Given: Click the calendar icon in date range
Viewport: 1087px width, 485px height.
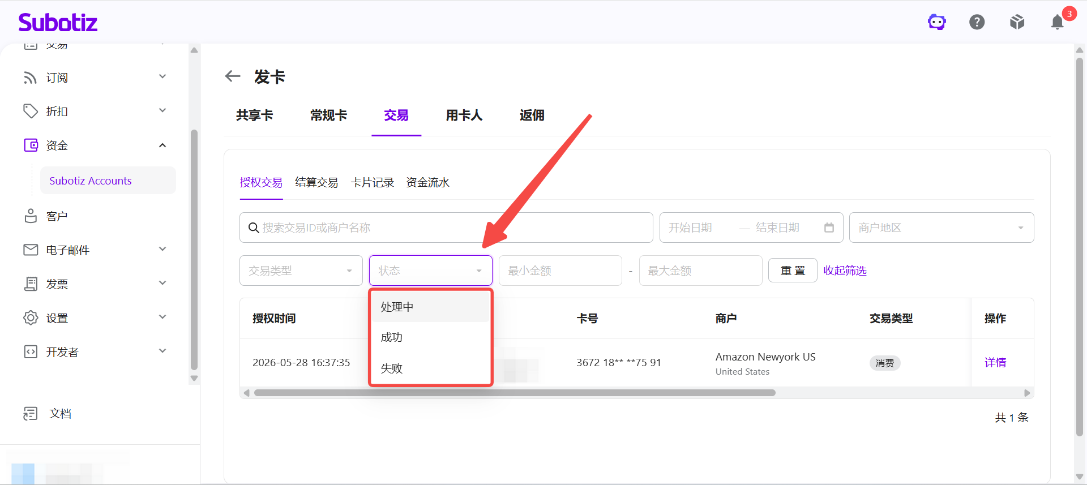Looking at the screenshot, I should pyautogui.click(x=829, y=228).
